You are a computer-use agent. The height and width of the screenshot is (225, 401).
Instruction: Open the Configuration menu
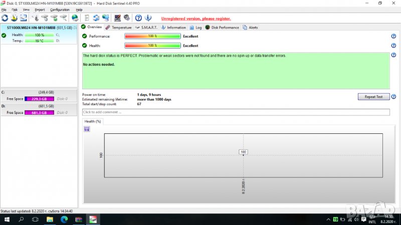click(x=60, y=10)
